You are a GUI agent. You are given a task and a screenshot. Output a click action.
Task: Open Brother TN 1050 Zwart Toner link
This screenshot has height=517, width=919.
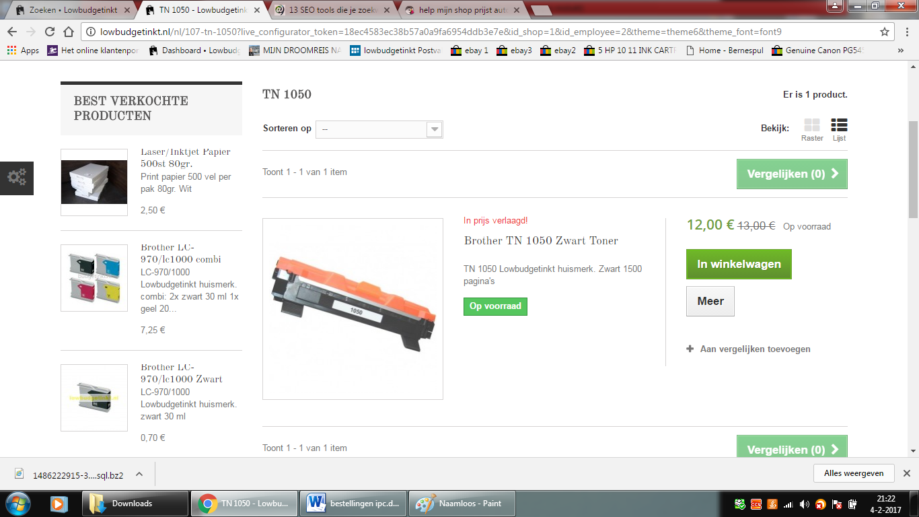541,240
